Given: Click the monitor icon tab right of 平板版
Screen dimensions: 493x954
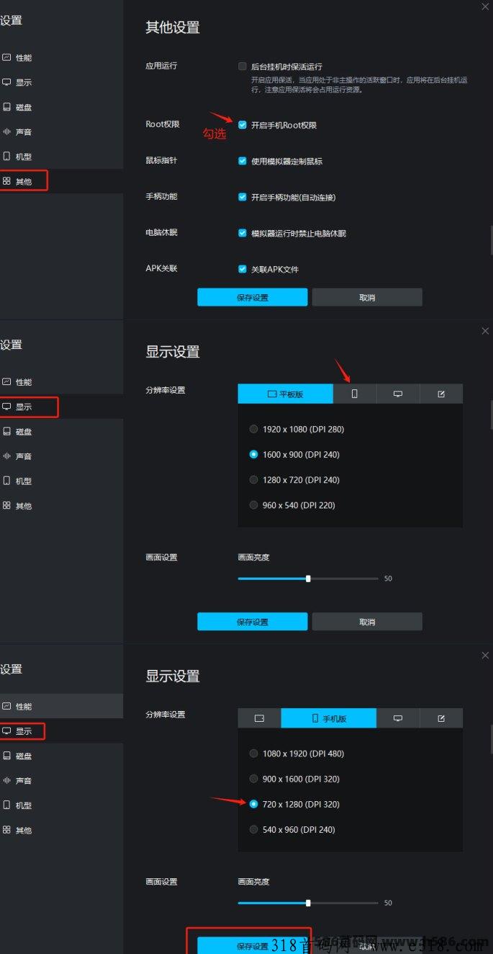Looking at the screenshot, I should (397, 394).
